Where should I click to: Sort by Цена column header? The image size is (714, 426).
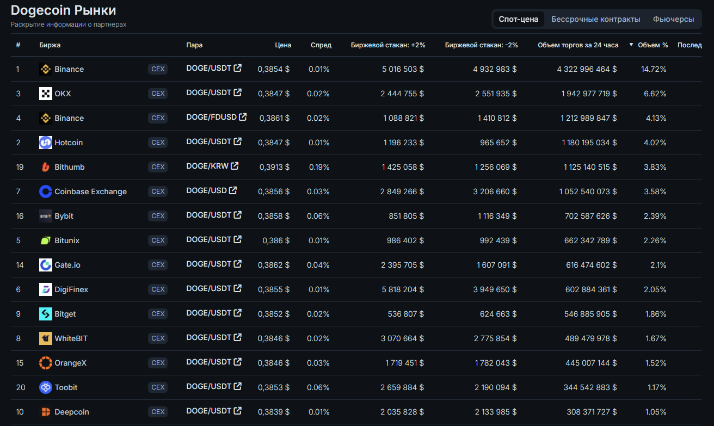(x=283, y=45)
